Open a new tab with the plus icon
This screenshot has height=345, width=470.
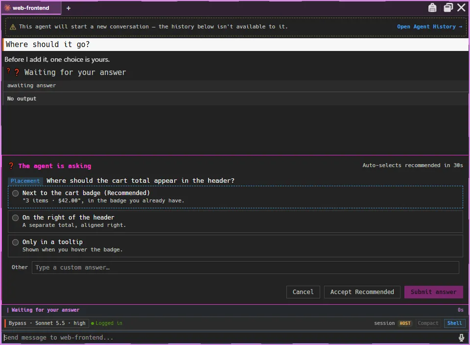coord(69,8)
